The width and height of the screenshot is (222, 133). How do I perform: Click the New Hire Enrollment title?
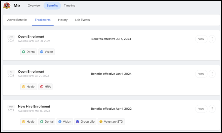[34, 107]
